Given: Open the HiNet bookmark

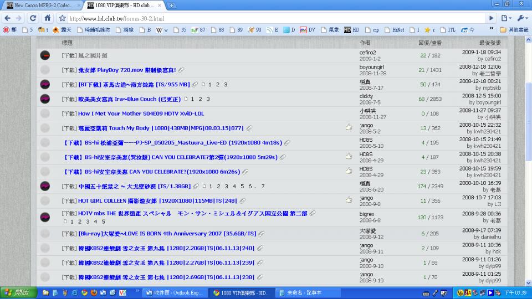Looking at the screenshot, I should [x=394, y=30].
